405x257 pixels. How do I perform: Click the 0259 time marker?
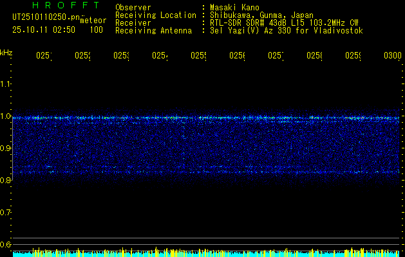pyautogui.click(x=353, y=56)
